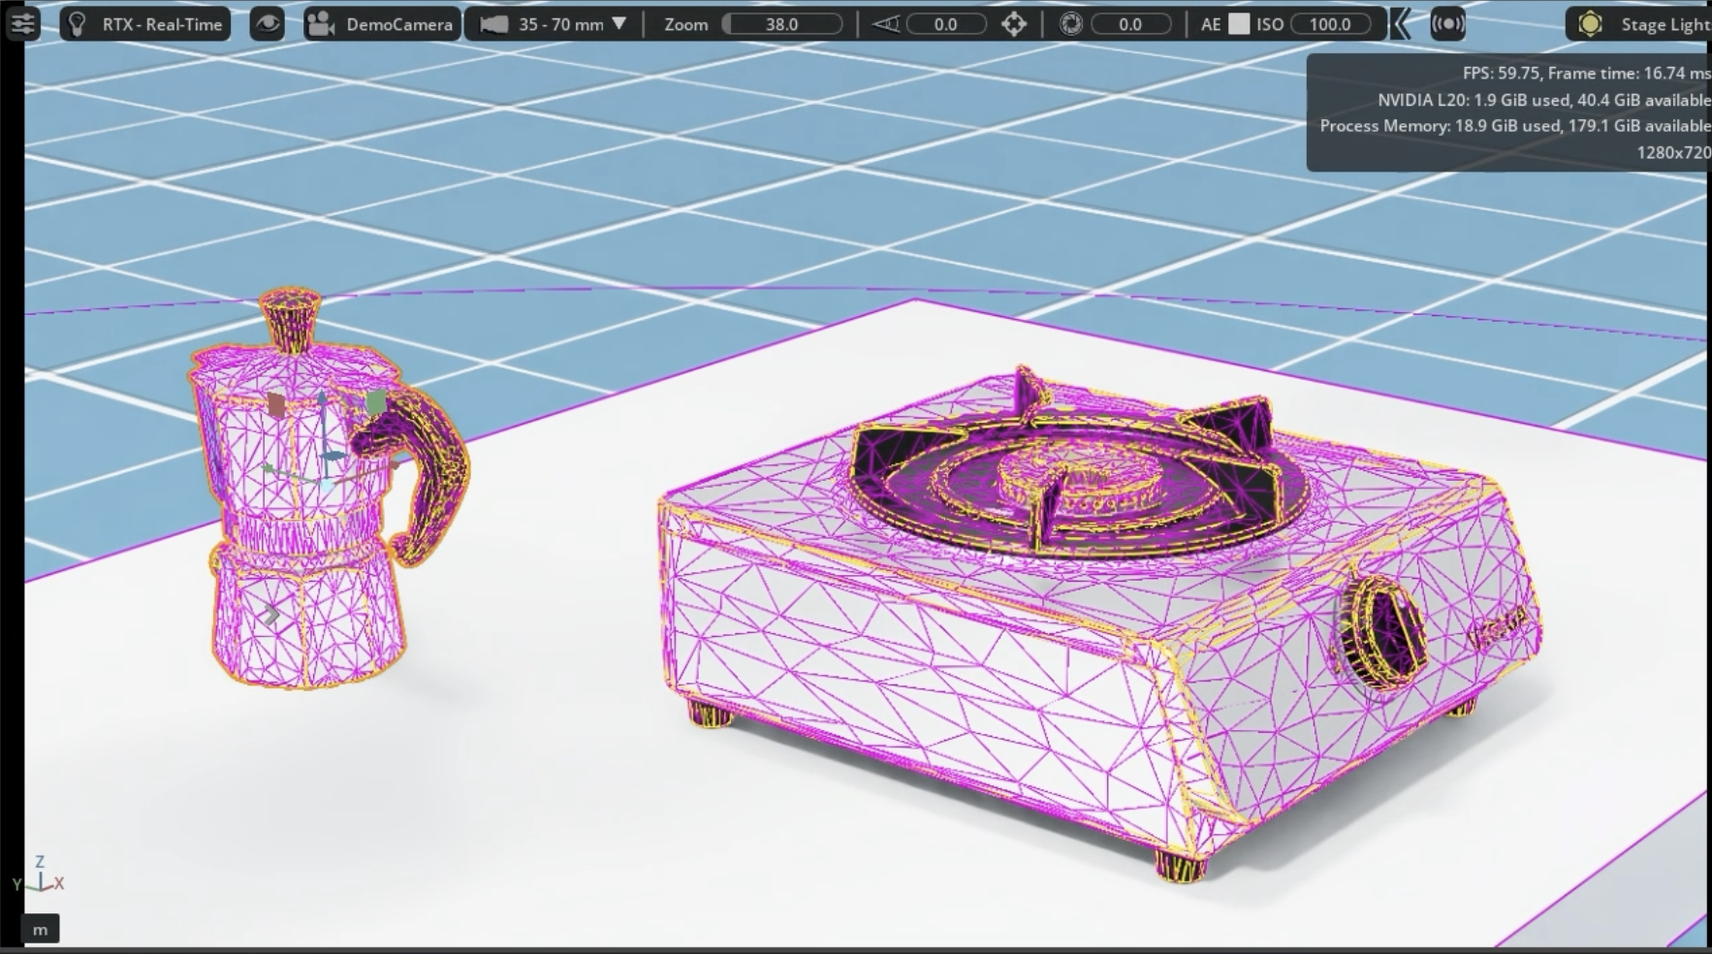Click the focus distance cone icon
Viewport: 1712px width, 954px height.
click(x=885, y=24)
